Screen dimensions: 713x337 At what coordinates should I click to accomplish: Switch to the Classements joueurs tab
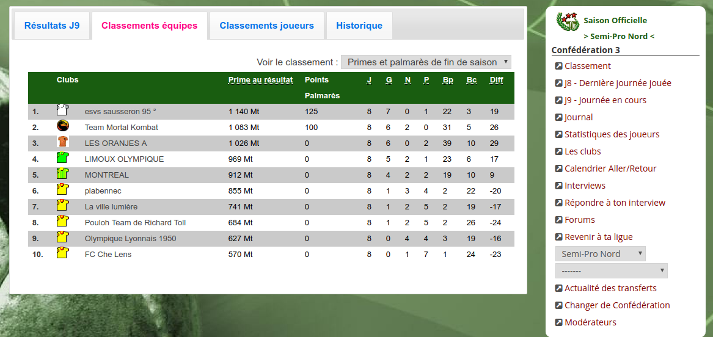(267, 26)
